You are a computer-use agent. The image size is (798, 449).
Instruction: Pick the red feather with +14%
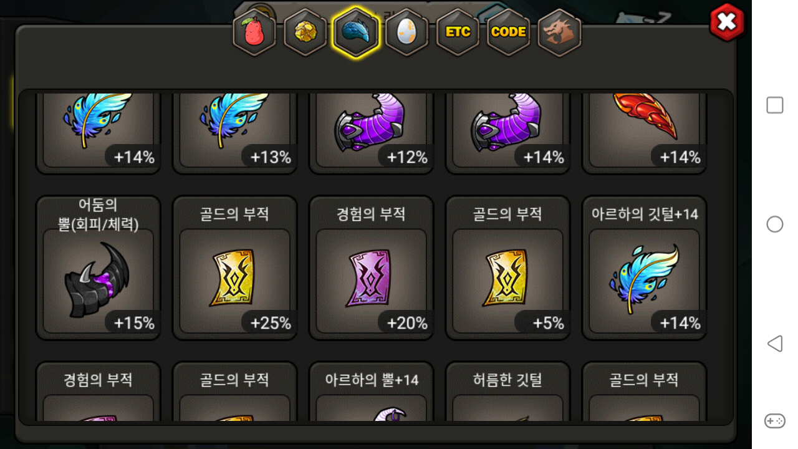pos(645,133)
